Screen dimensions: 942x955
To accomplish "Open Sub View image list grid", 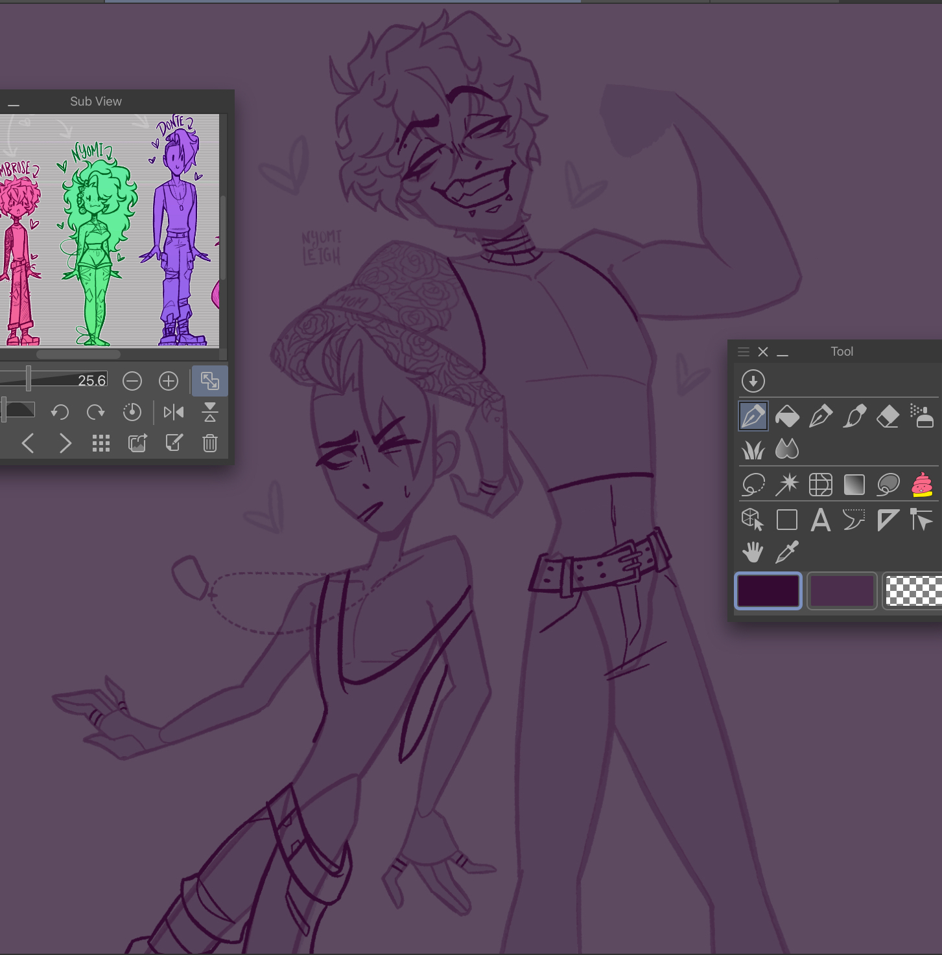I will pos(101,443).
